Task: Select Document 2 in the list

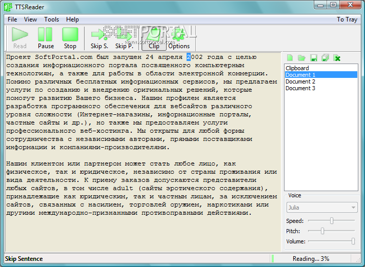Action: coord(321,81)
